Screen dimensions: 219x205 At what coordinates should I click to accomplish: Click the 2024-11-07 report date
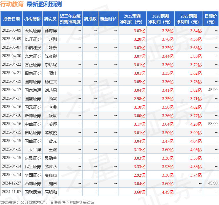tap(11, 192)
